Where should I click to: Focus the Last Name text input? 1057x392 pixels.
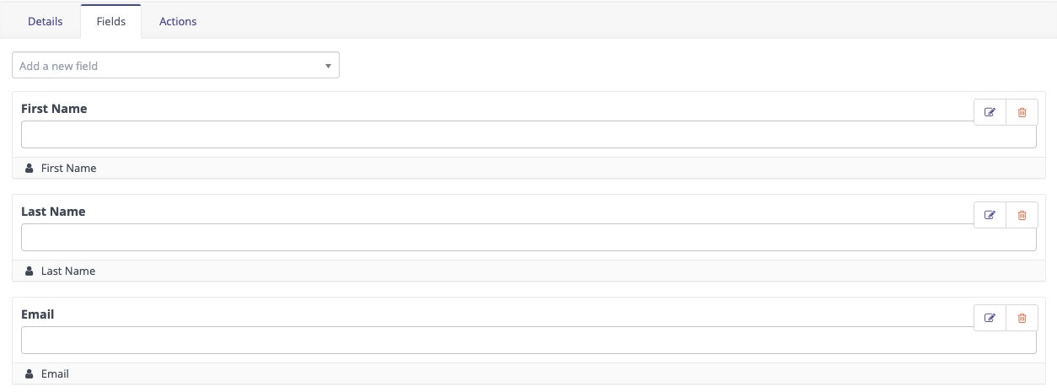coord(528,238)
